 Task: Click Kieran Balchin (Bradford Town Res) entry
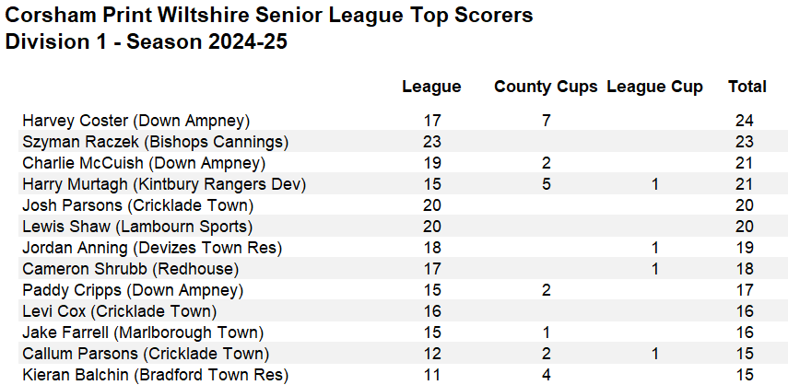155,375
